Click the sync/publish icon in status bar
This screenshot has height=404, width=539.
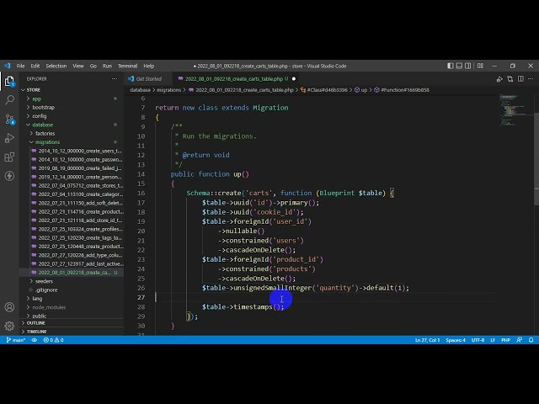tap(35, 340)
